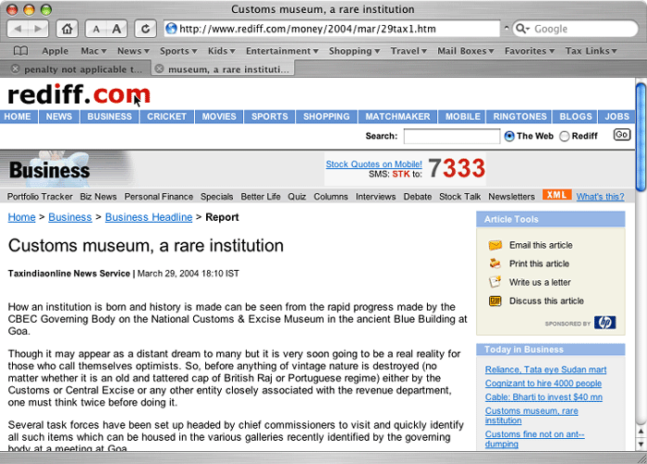Screen dimensions: 647x464
Task: Click the make text bigger icon
Action: pyautogui.click(x=117, y=29)
